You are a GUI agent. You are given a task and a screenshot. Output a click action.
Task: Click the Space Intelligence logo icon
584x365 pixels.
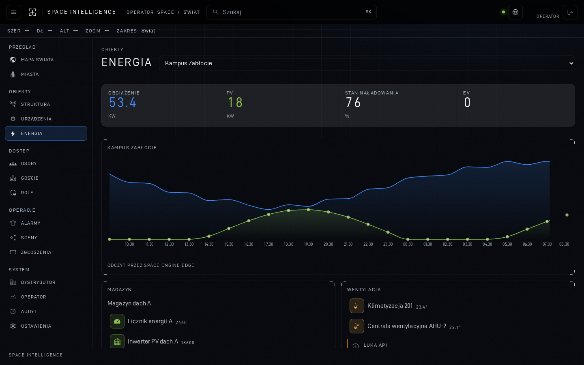click(32, 12)
